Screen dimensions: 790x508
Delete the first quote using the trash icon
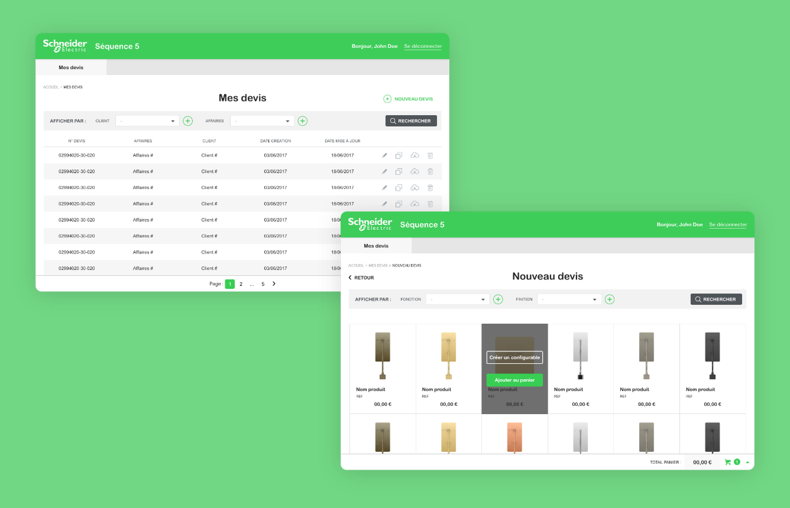click(x=430, y=155)
